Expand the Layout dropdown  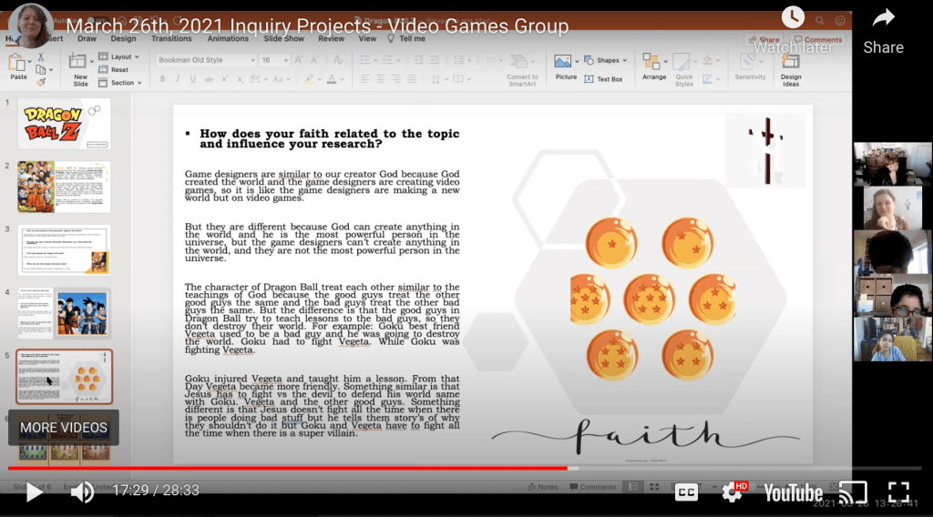pos(121,56)
